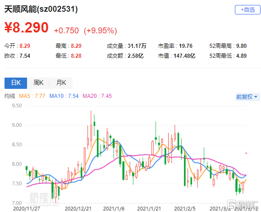Switch to the 月K monthly chart tab
The height and width of the screenshot is (212, 261).
(61, 83)
